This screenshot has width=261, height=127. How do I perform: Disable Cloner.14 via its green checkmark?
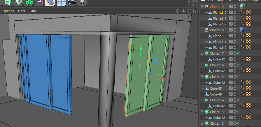(238, 100)
